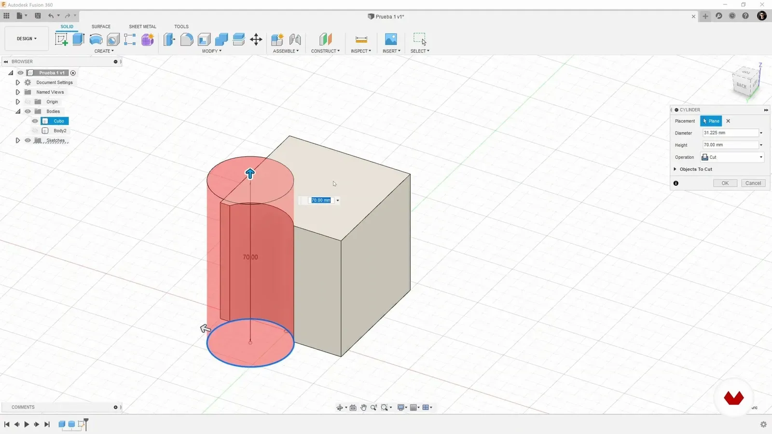
Task: Open the MODIFY menu
Action: point(212,51)
